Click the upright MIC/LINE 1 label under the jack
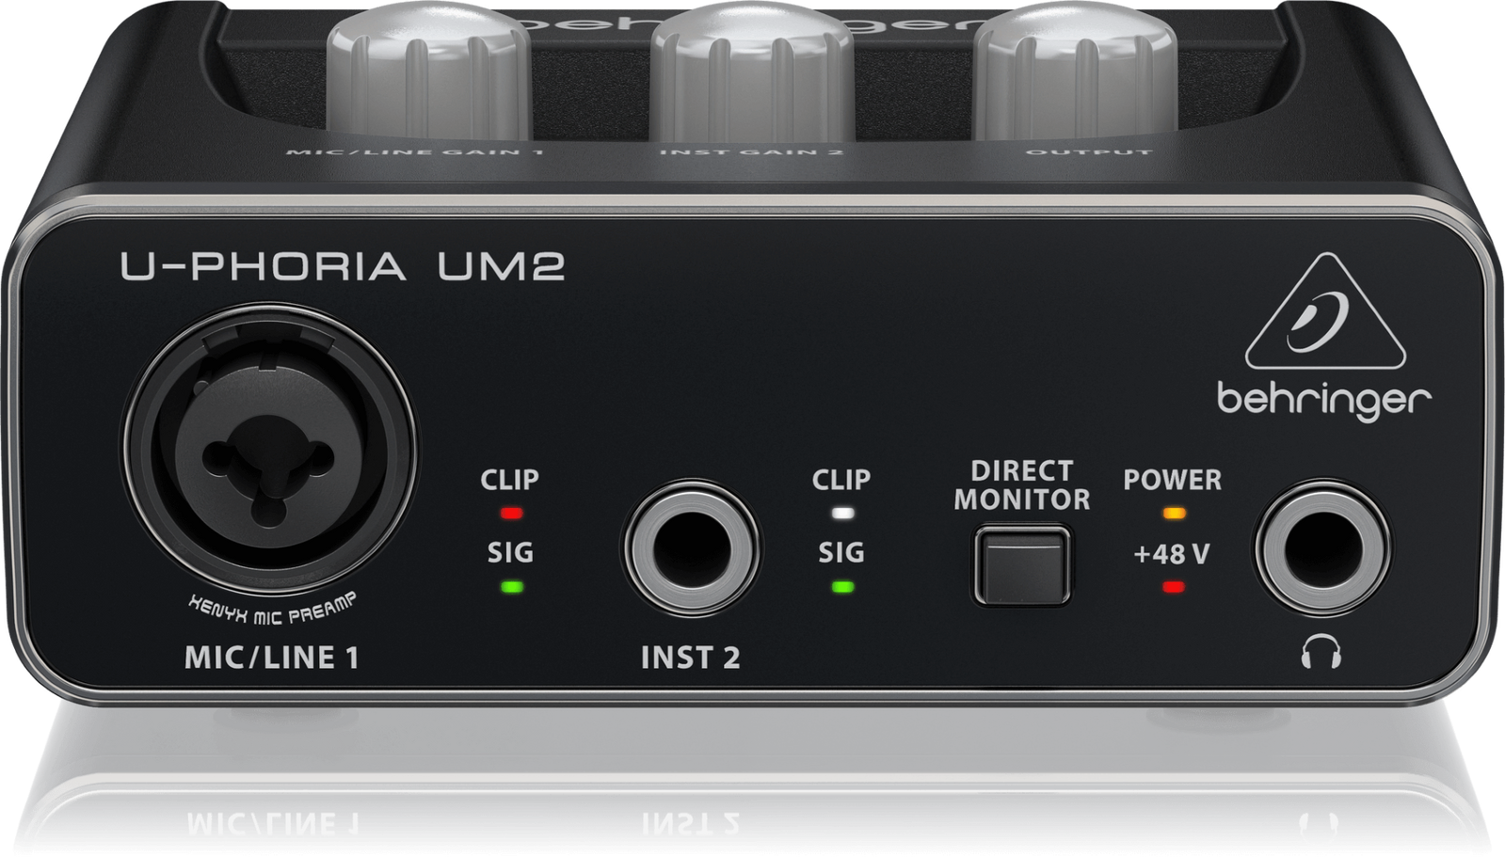Viewport: 1505px width, 857px height. (271, 658)
